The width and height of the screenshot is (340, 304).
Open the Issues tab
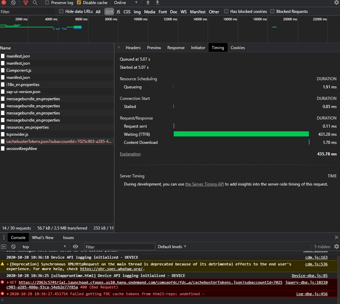(x=68, y=237)
